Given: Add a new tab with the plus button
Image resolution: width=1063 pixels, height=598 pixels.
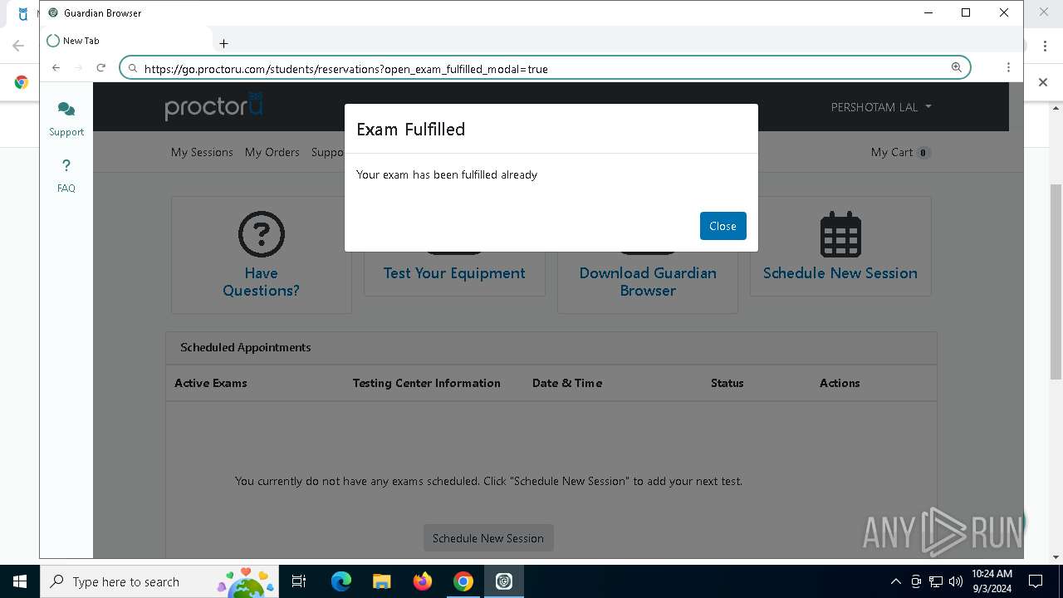Looking at the screenshot, I should 223,43.
